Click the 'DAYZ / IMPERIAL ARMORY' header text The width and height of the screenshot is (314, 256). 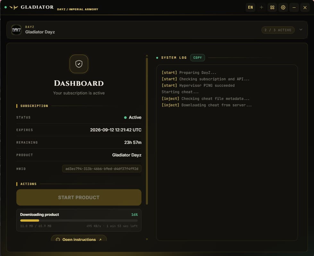coord(78,9)
